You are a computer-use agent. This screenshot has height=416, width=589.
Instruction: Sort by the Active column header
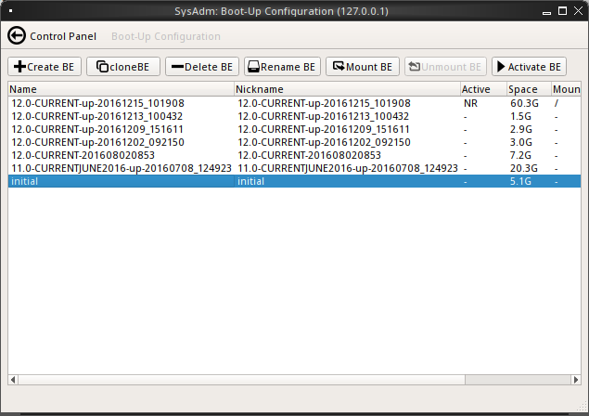[484, 89]
